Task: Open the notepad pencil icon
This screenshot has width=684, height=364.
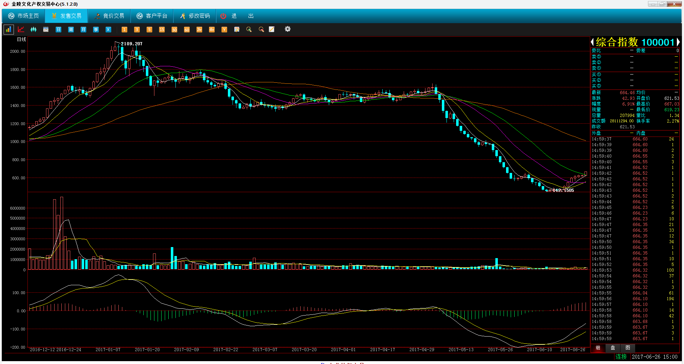Action: 272,29
